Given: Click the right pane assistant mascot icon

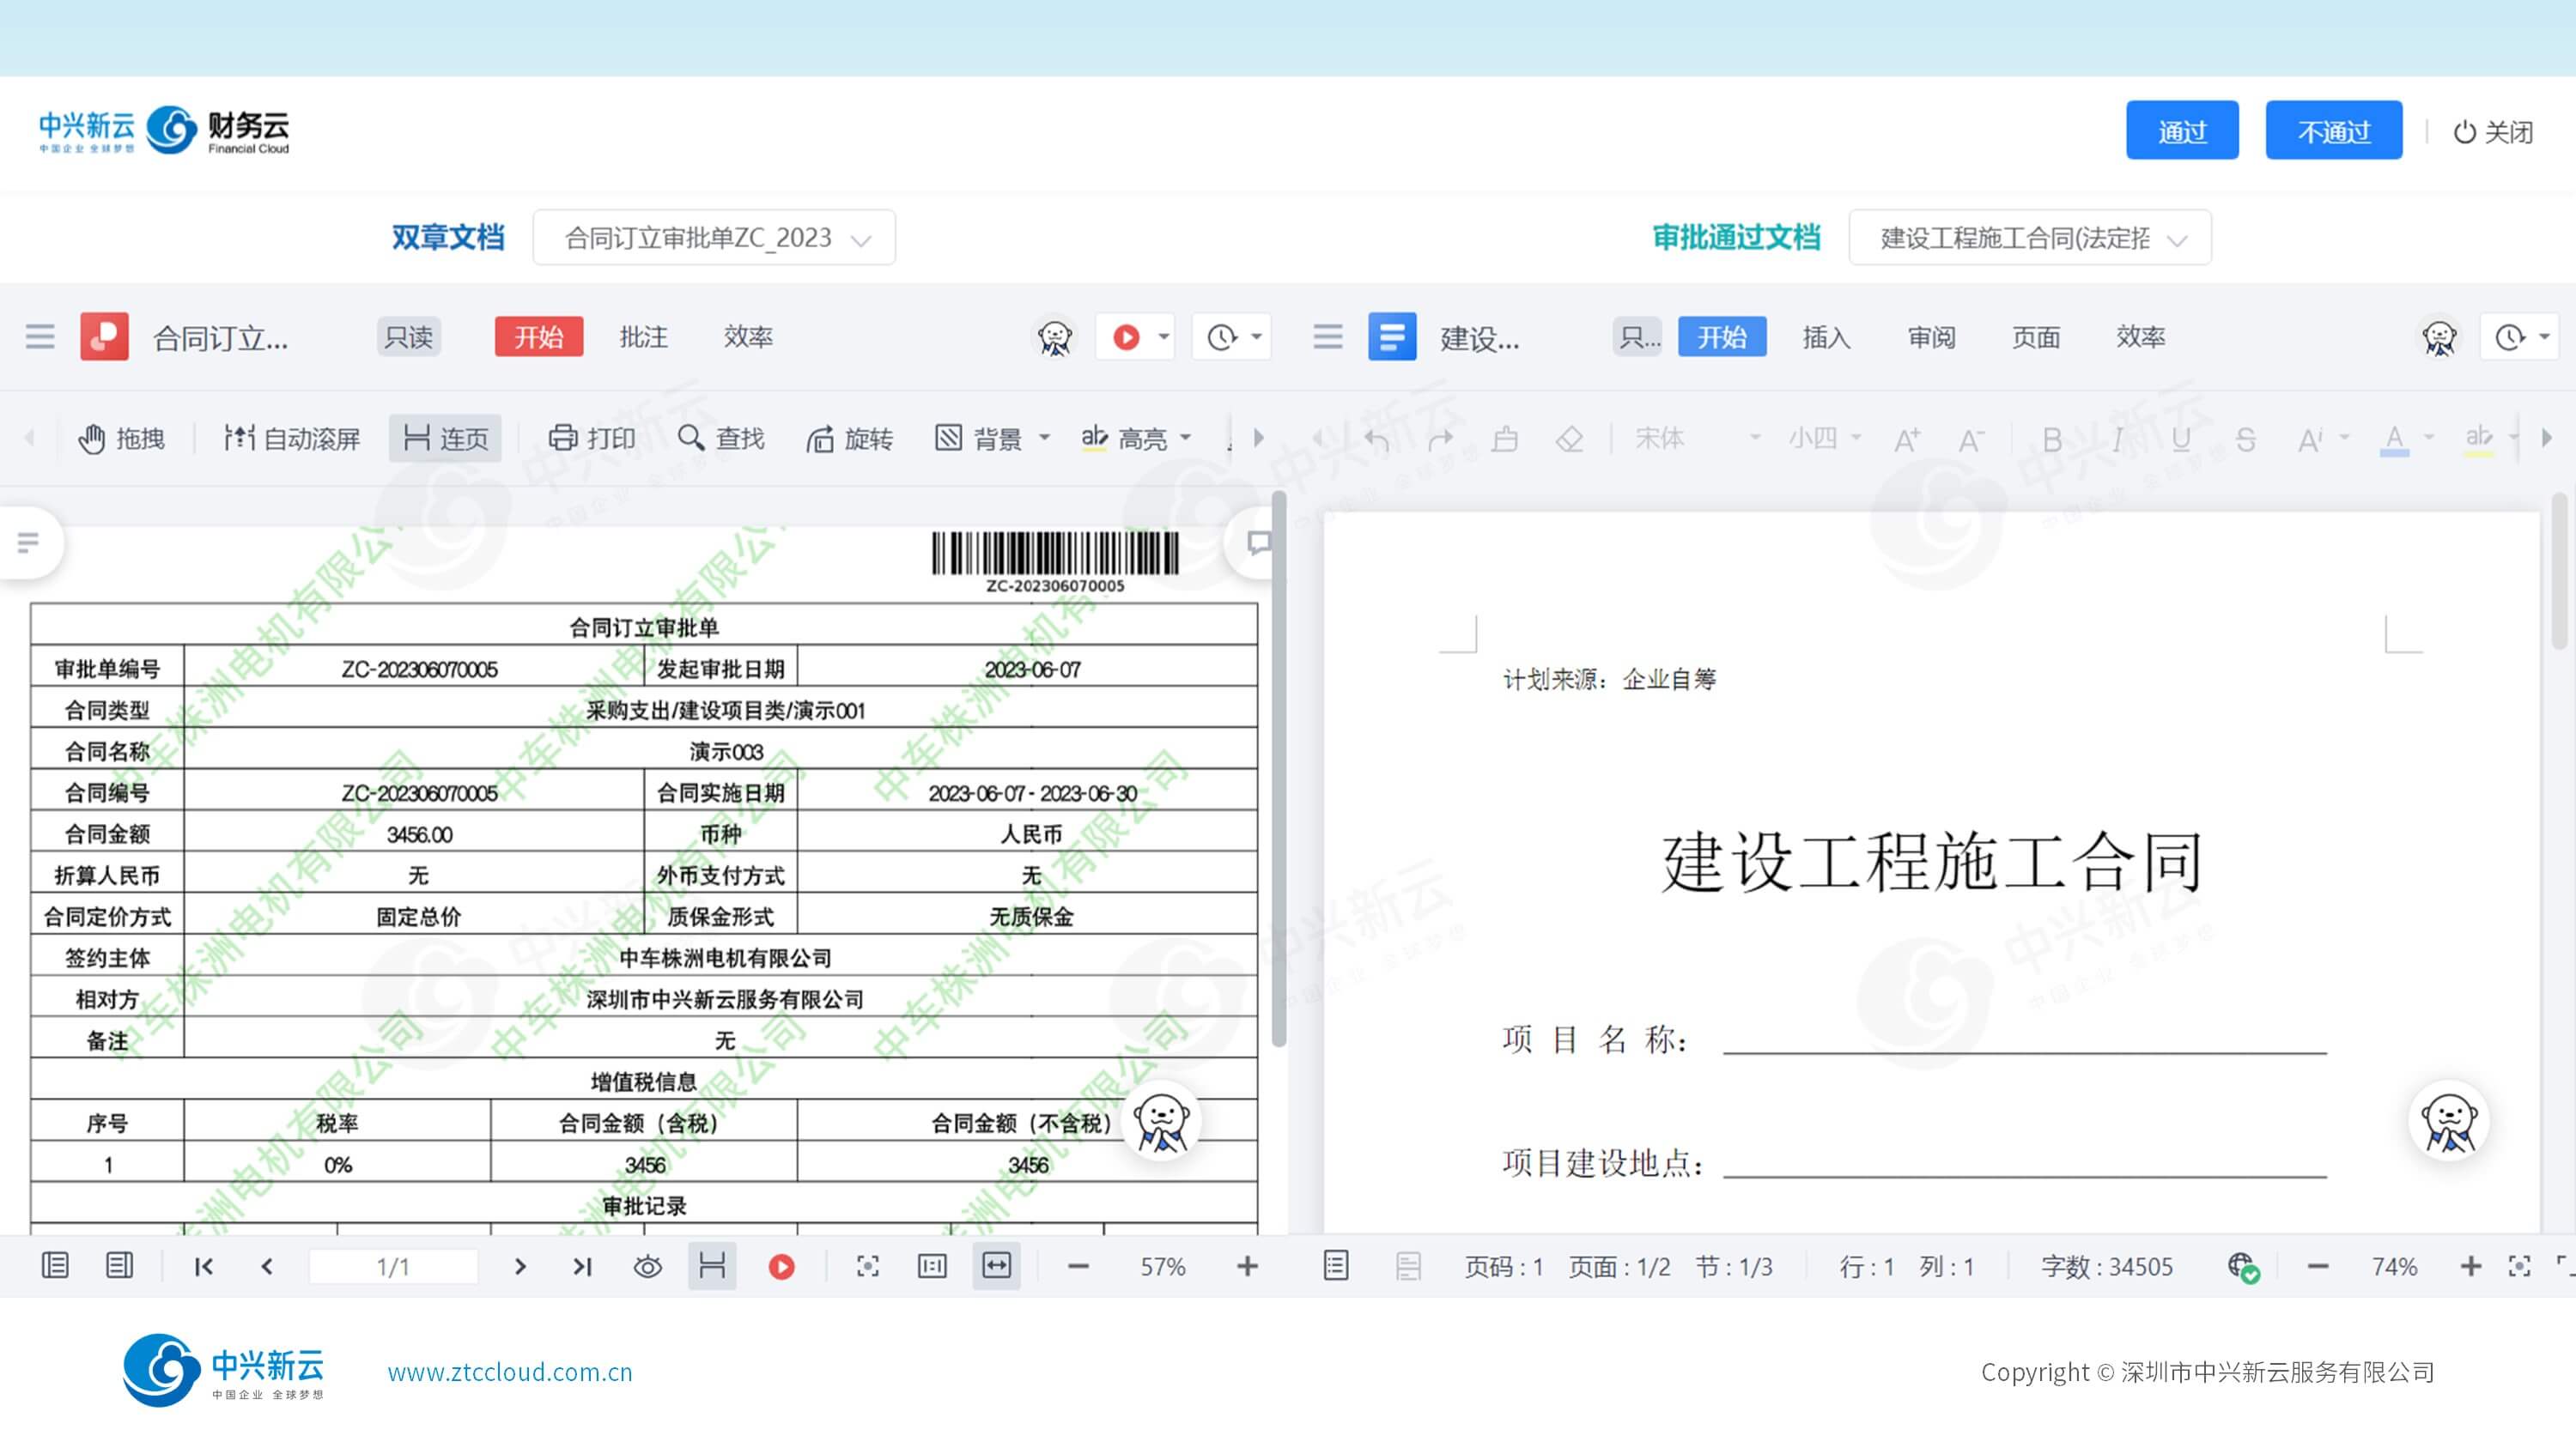Looking at the screenshot, I should (x=2439, y=336).
